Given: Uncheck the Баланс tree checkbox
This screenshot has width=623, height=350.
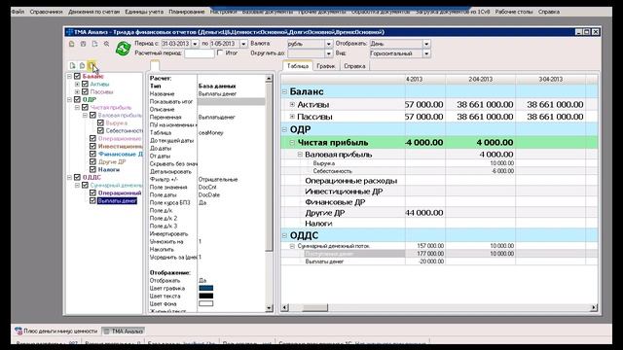Looking at the screenshot, I should coord(78,76).
